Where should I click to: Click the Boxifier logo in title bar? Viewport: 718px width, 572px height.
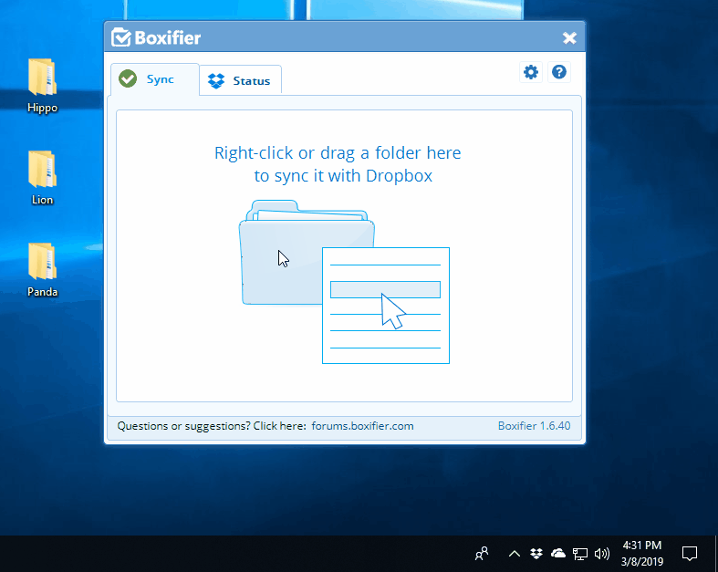pos(156,37)
